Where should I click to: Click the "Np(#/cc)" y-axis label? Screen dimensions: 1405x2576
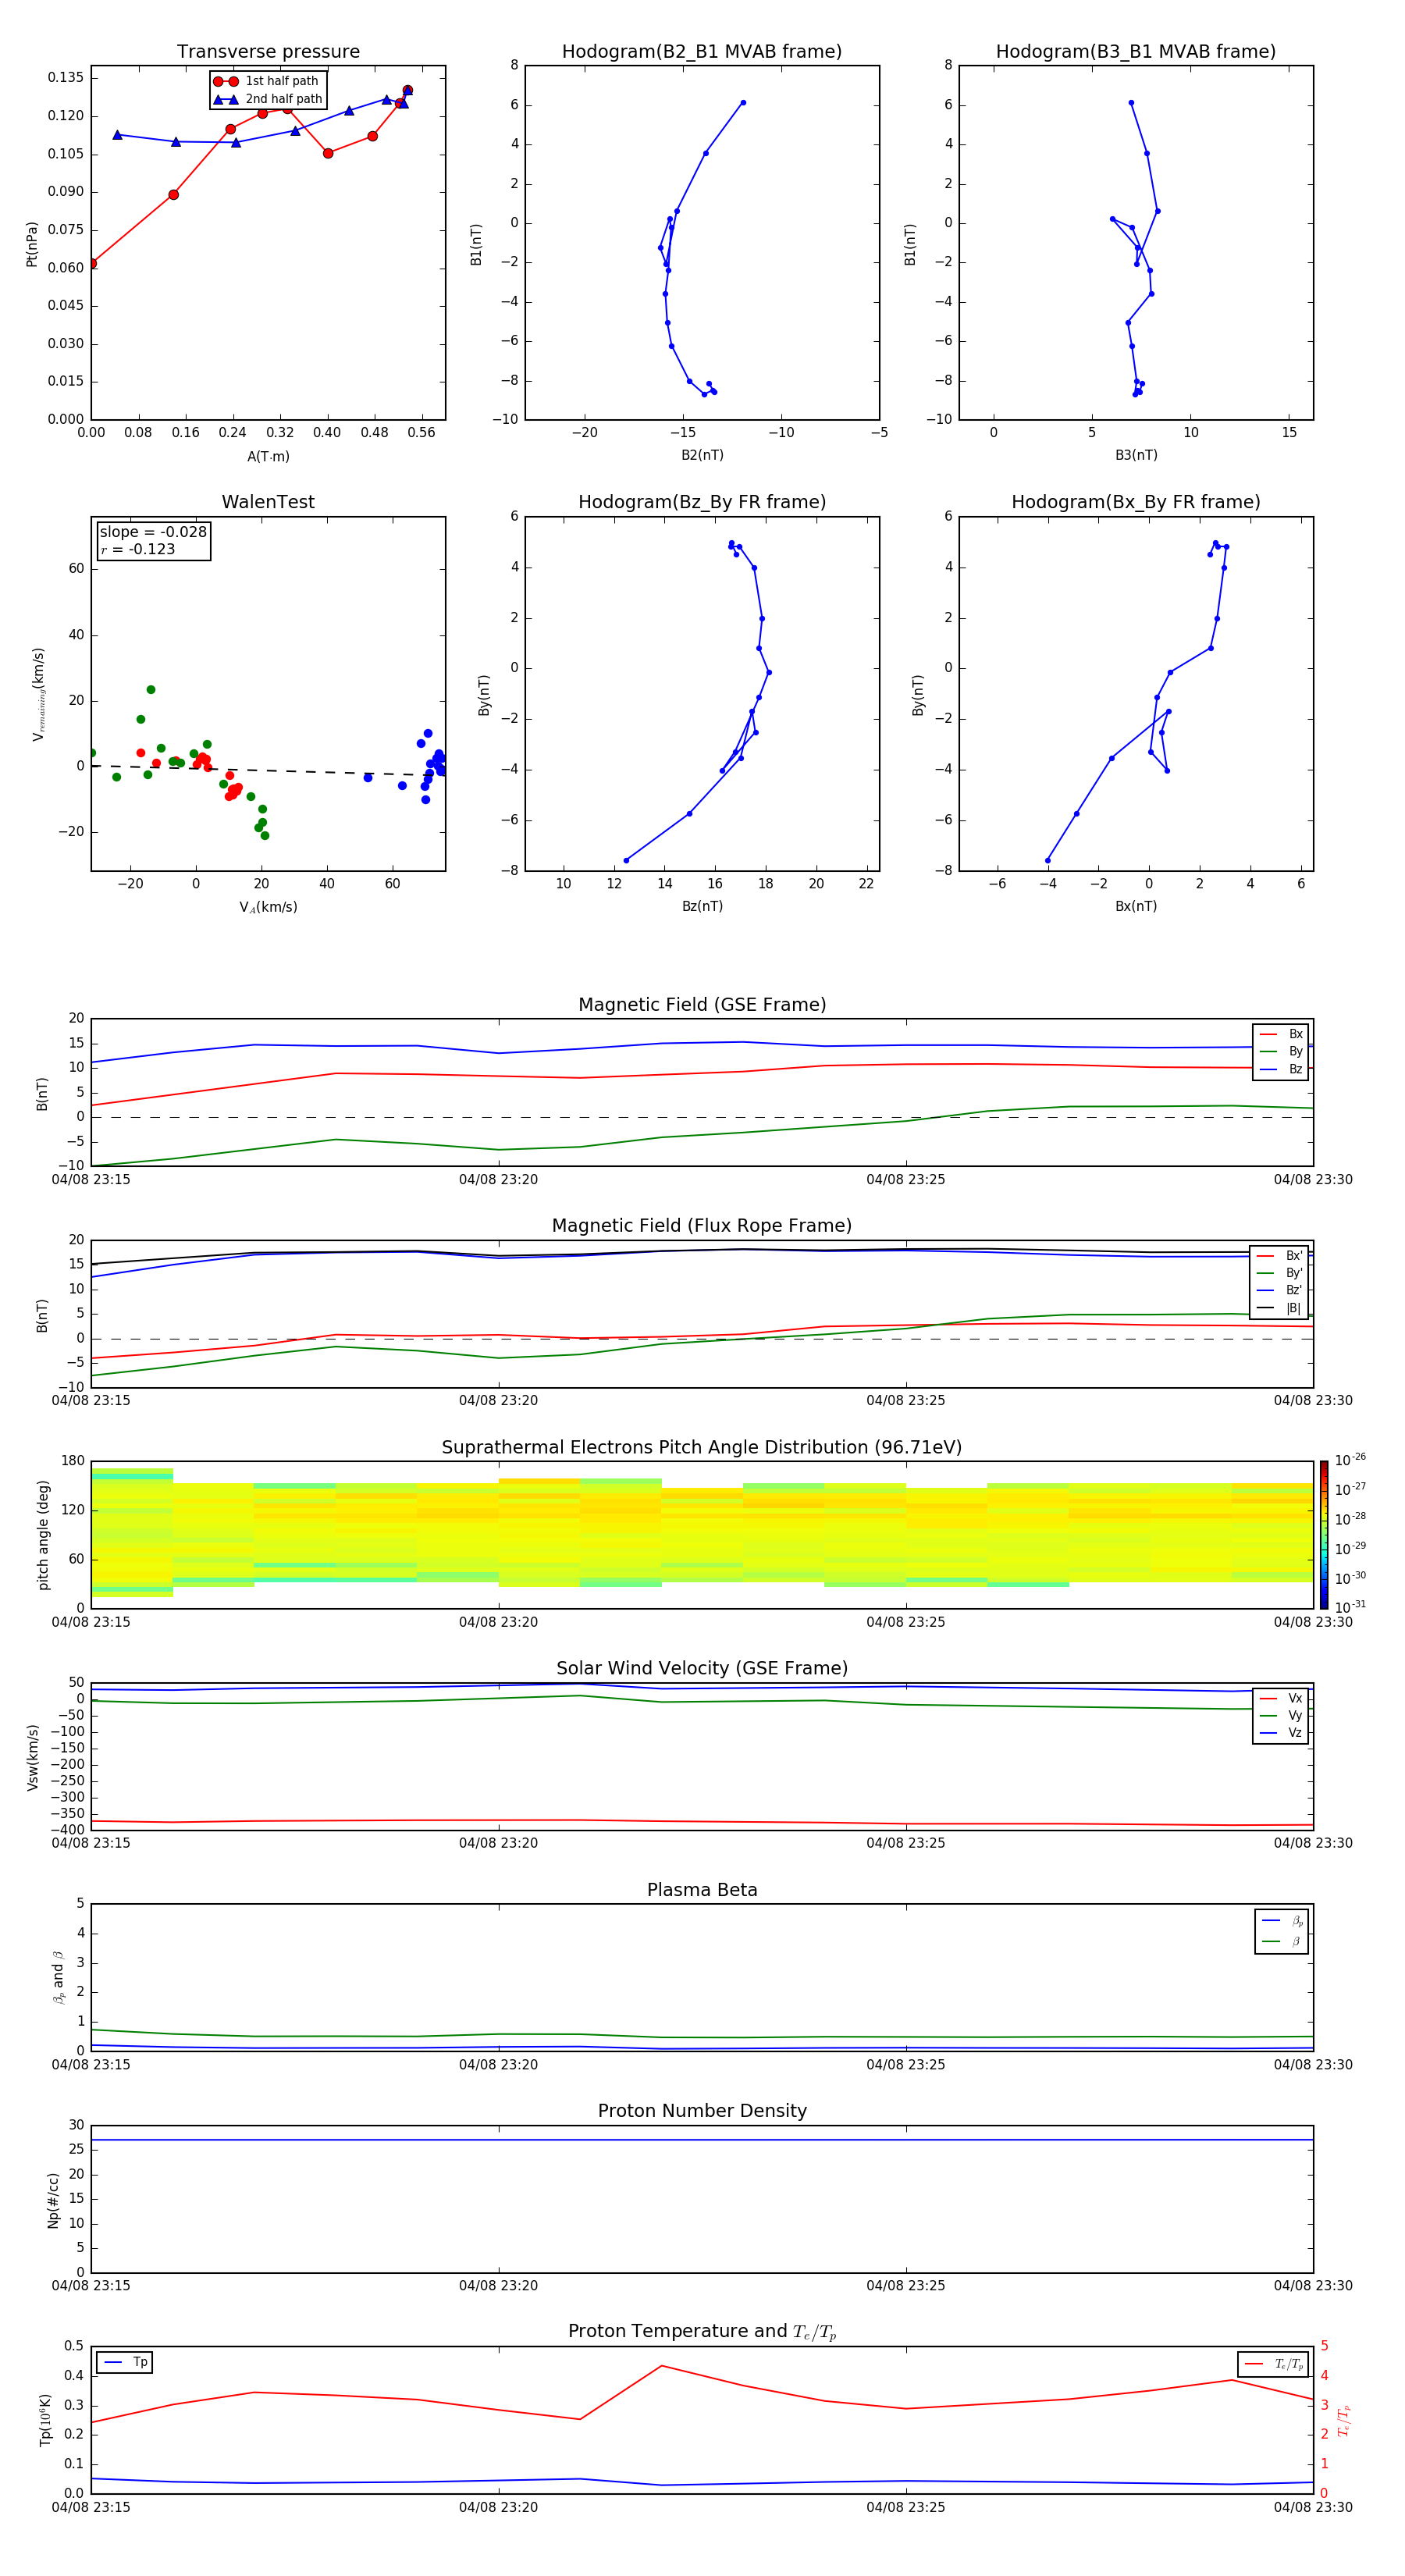coord(53,2200)
